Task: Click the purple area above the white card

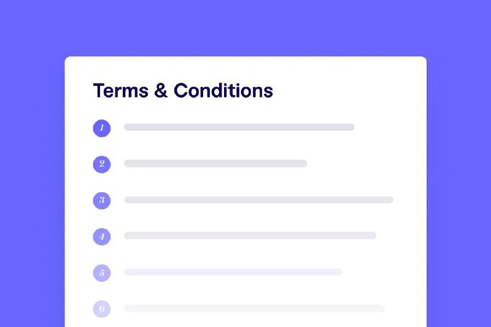Action: coord(245,28)
